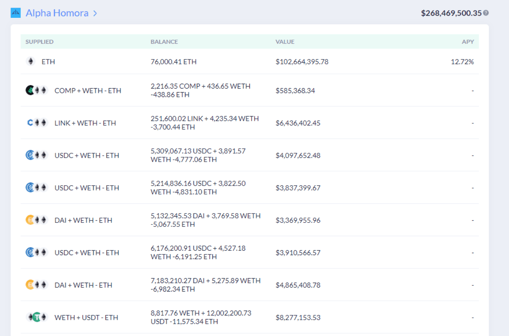Select the balance starting 5,309,067.13 USDC
The height and width of the screenshot is (336, 509).
pos(198,155)
